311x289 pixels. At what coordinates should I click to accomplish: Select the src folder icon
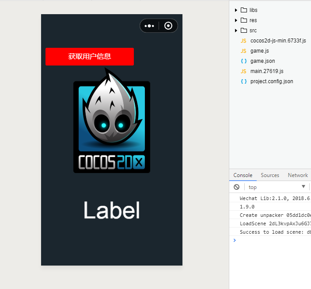click(x=244, y=30)
